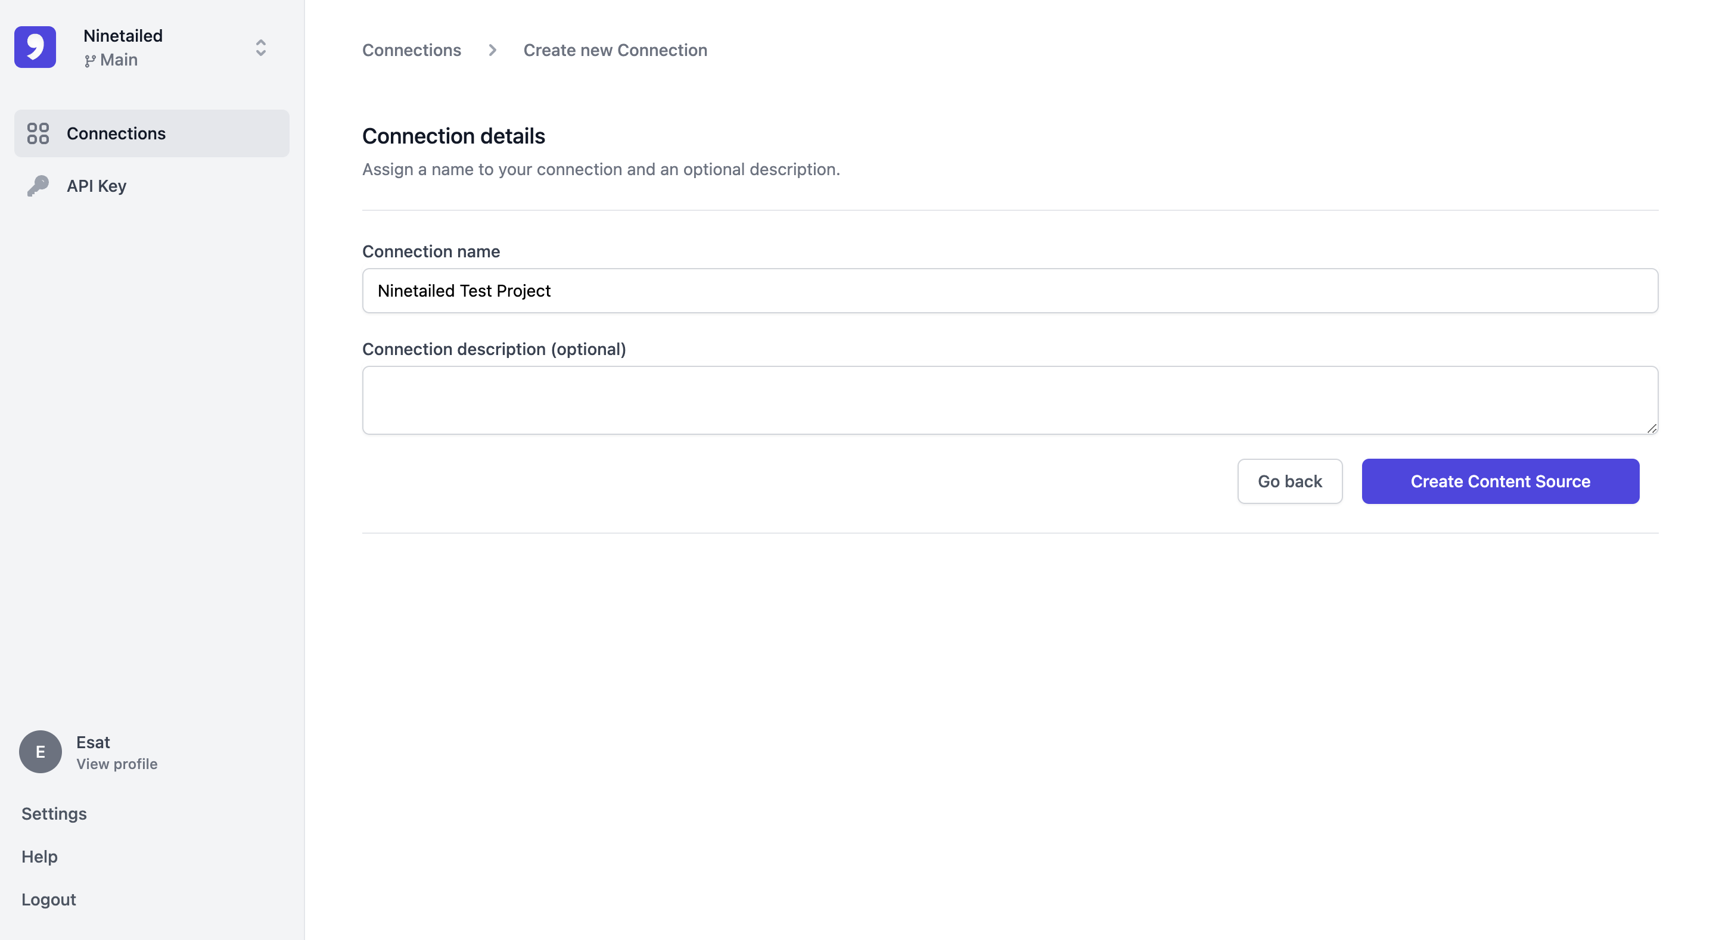Screen dimensions: 1716x940
Task: Click Create new Connection breadcrumb
Action: pos(615,50)
